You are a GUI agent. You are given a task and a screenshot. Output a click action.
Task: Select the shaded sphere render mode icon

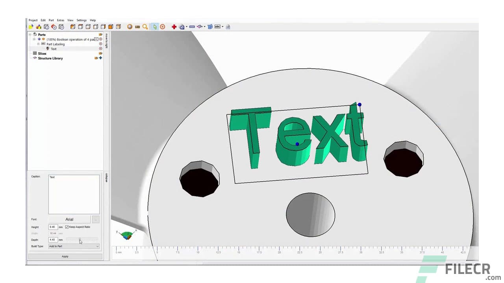[130, 27]
